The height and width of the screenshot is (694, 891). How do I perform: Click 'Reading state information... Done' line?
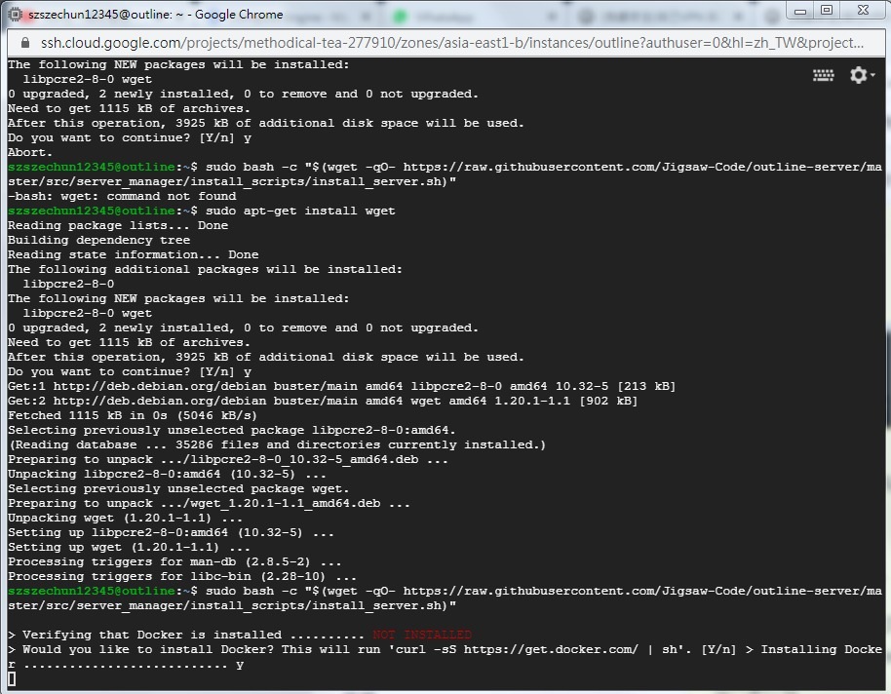(x=133, y=254)
